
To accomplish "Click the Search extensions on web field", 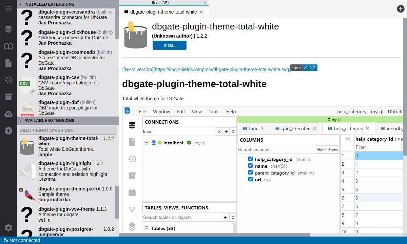I will tap(68, 130).
